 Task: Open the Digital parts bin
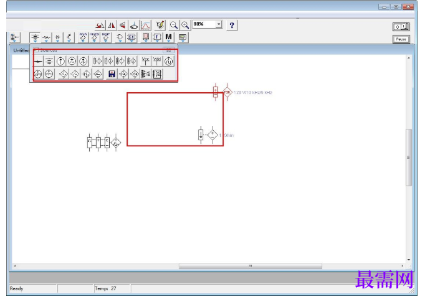click(x=131, y=37)
